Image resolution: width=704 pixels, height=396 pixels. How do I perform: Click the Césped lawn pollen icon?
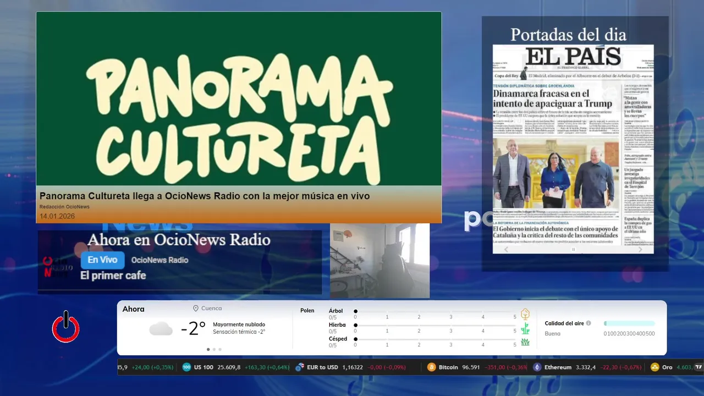pyautogui.click(x=525, y=342)
